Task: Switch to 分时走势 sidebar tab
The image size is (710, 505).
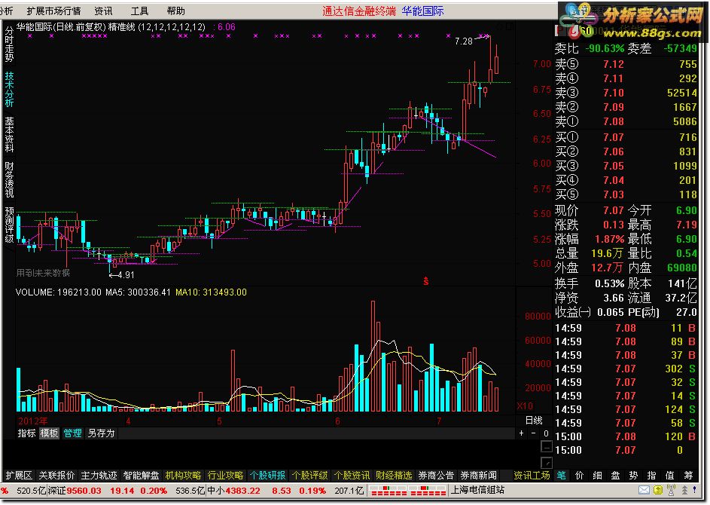Action: pos(9,44)
